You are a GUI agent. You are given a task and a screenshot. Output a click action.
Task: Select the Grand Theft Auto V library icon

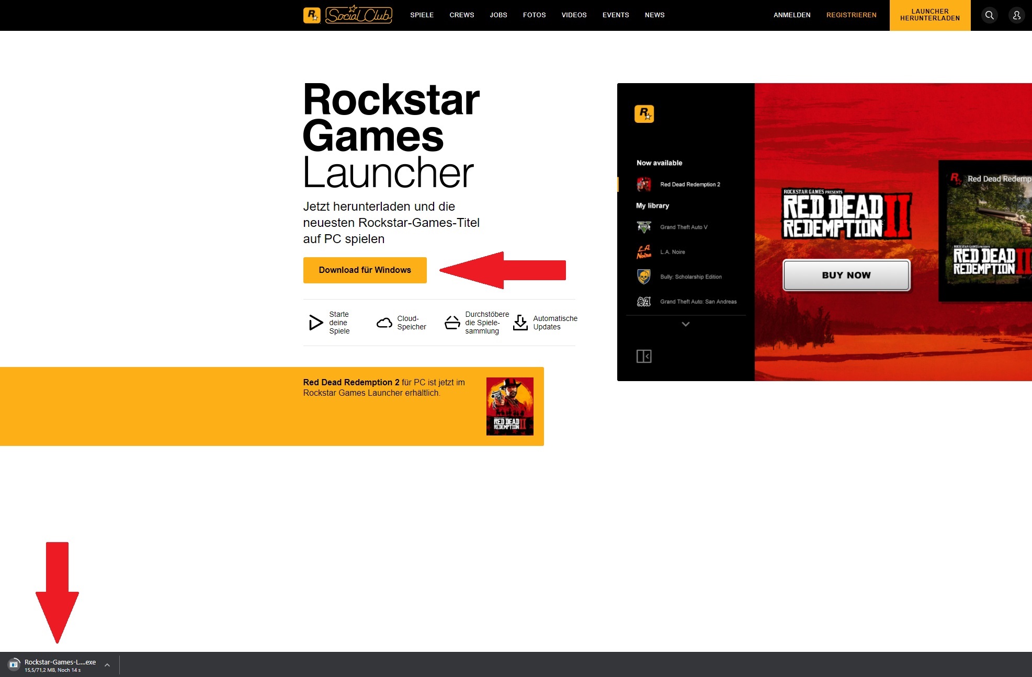point(644,227)
